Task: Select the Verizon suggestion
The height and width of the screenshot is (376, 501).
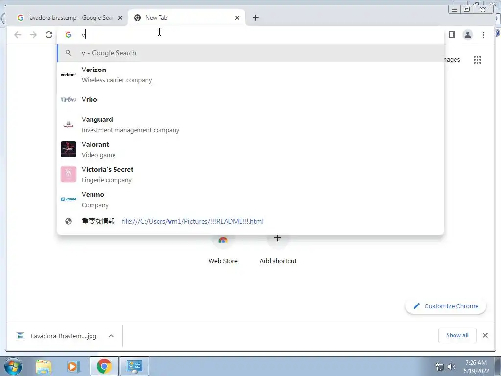Action: (x=250, y=75)
